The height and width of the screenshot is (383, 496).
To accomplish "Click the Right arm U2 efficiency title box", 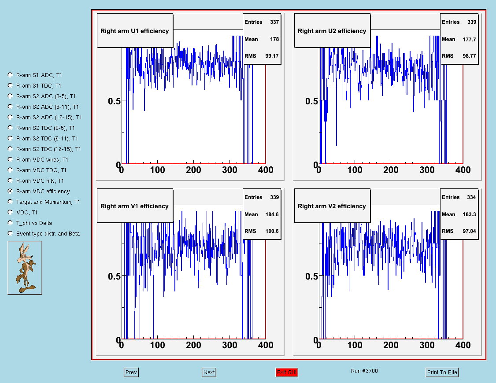I will [332, 31].
